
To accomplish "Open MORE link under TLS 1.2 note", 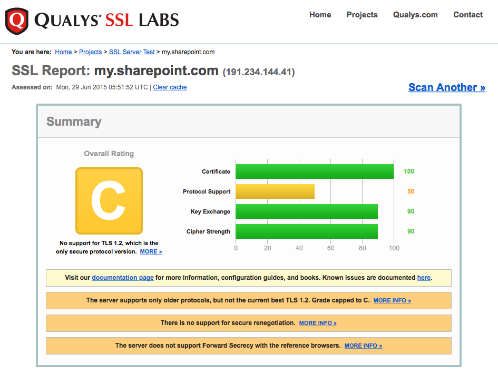I will tap(151, 251).
